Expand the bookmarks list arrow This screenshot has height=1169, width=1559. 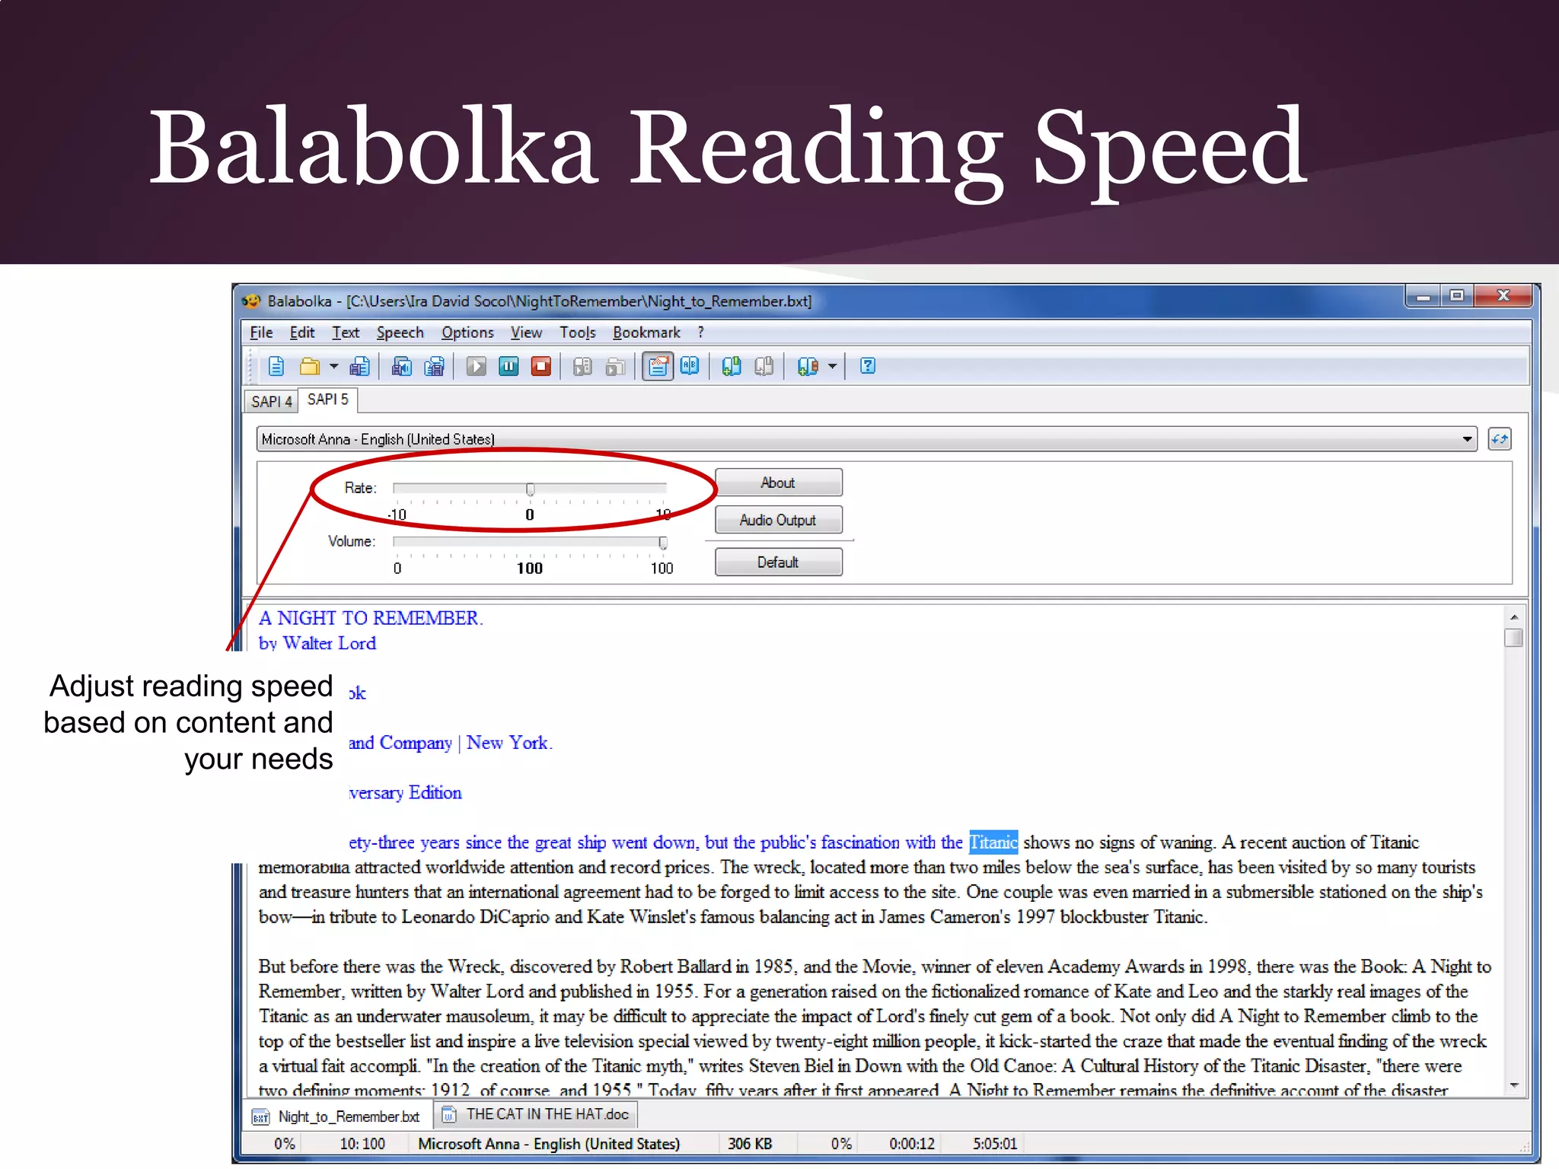(833, 367)
